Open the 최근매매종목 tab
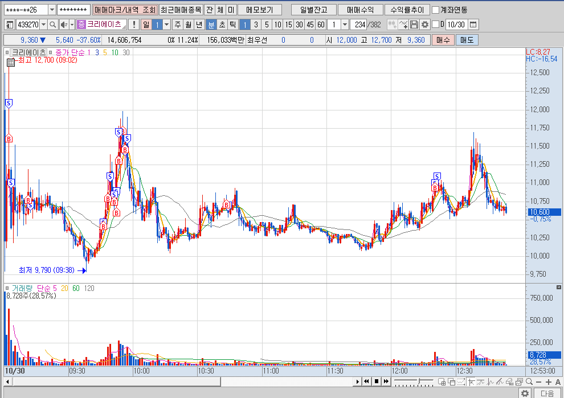The height and width of the screenshot is (398, 564). coord(181,10)
